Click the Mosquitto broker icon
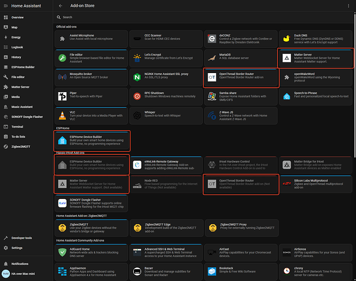Image resolution: width=356 pixels, height=281 pixels. pyautogui.click(x=62, y=77)
